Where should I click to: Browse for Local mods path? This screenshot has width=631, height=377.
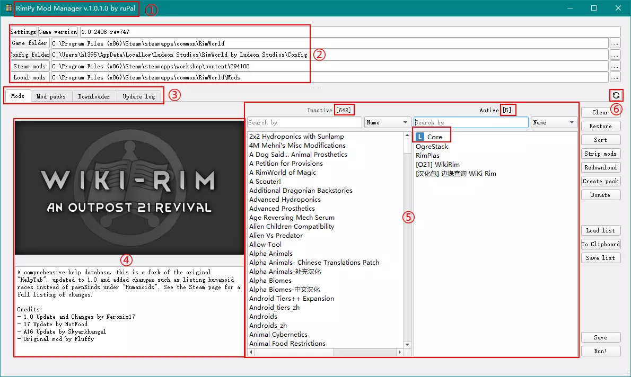[615, 77]
